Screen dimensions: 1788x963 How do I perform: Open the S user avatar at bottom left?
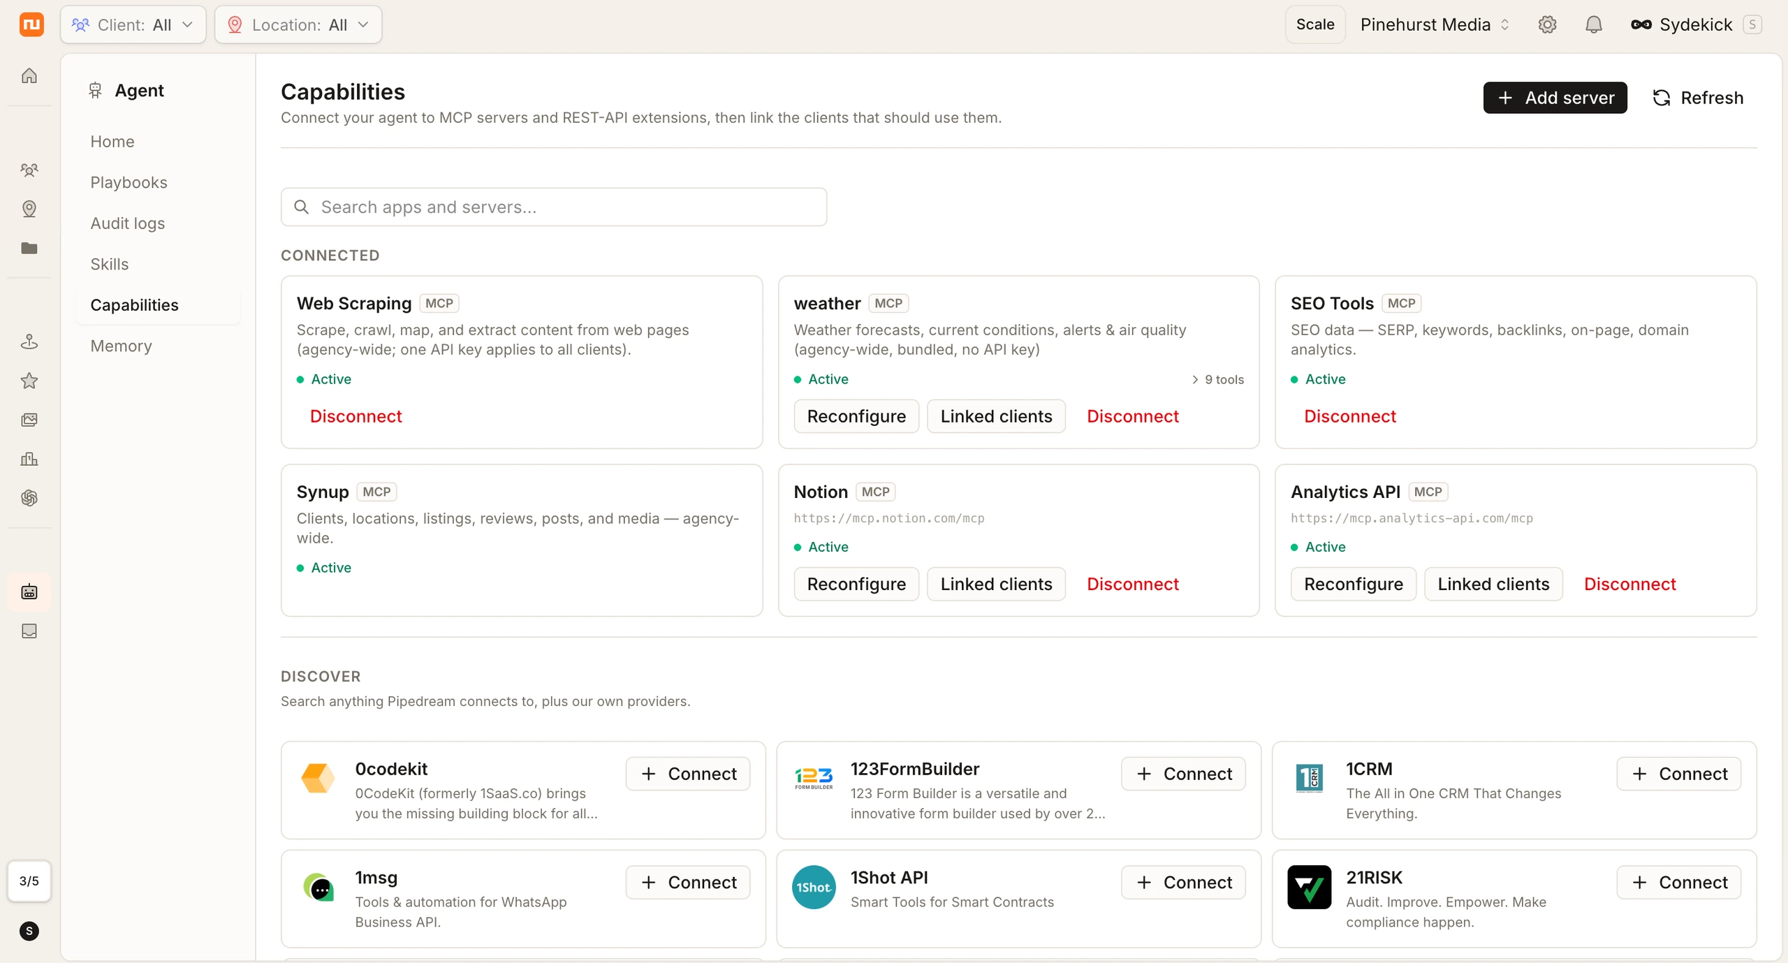tap(29, 931)
